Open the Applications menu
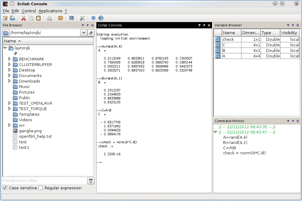The height and width of the screenshot is (201, 302). [x=50, y=11]
